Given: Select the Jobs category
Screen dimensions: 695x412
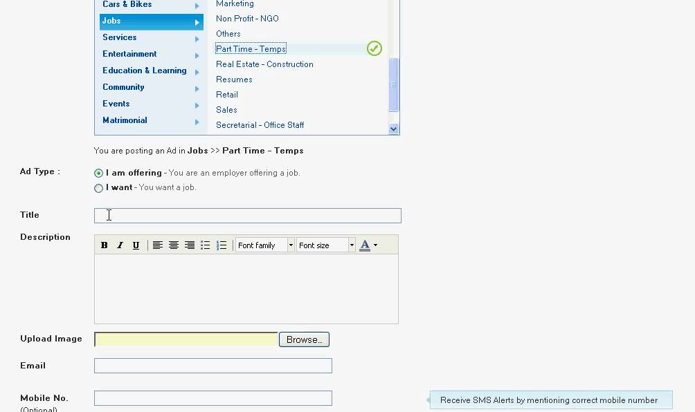Looking at the screenshot, I should (152, 21).
